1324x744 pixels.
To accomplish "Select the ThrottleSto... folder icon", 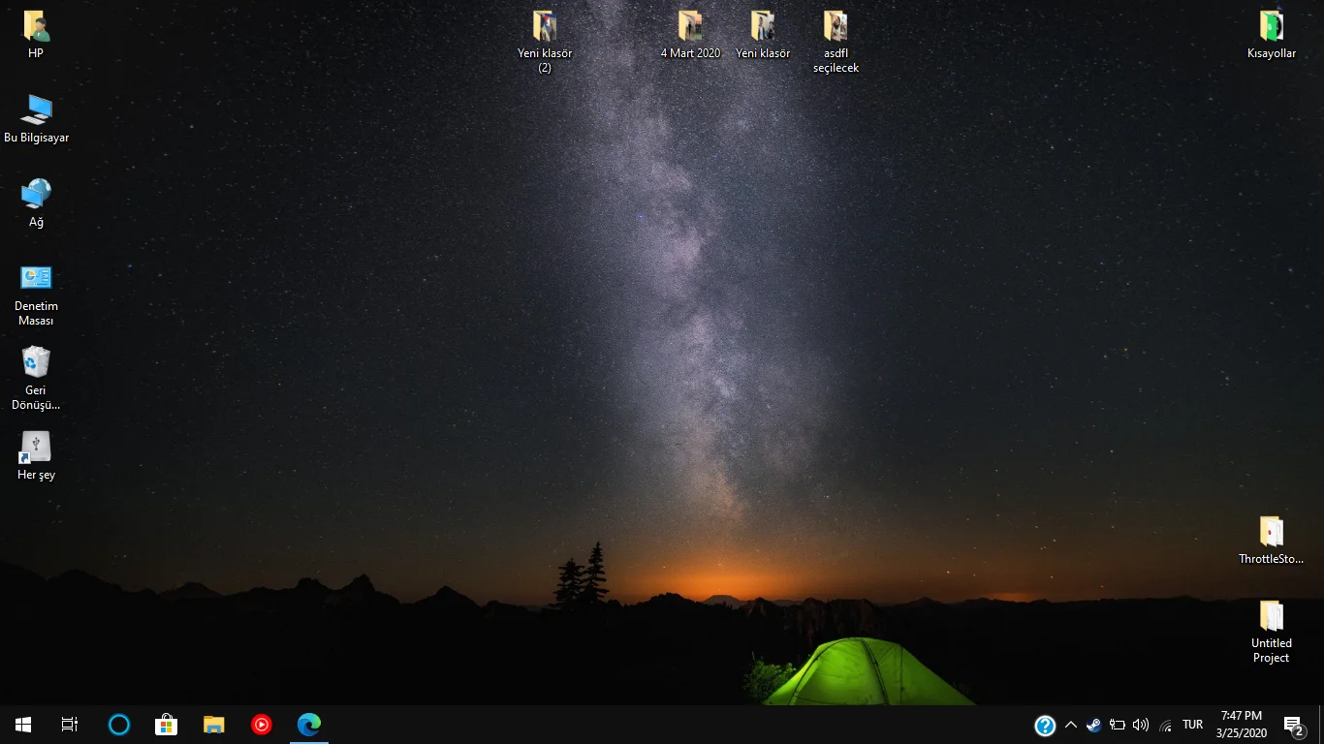I will [1272, 532].
